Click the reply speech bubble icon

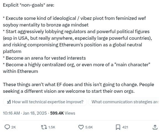click(x=7, y=127)
